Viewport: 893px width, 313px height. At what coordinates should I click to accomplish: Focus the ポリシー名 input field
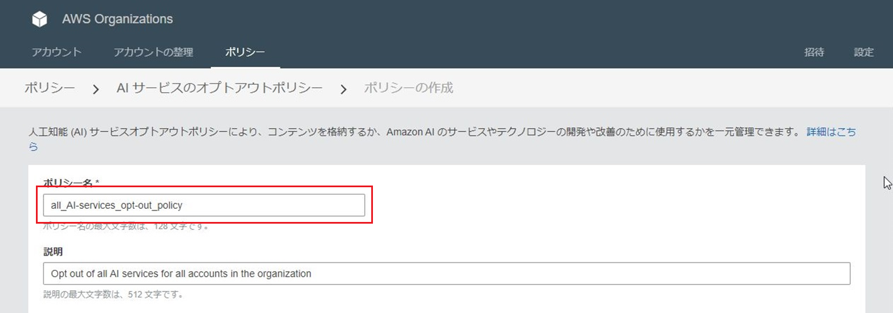click(x=204, y=205)
